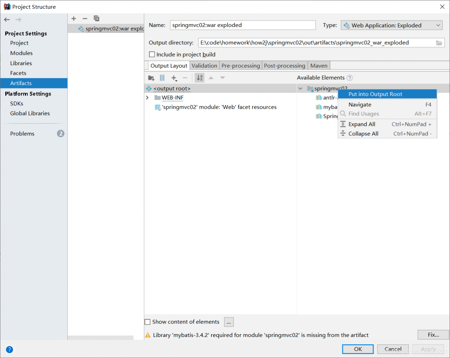
Task: Click the Add Artifact plus icon
Action: coord(73,18)
